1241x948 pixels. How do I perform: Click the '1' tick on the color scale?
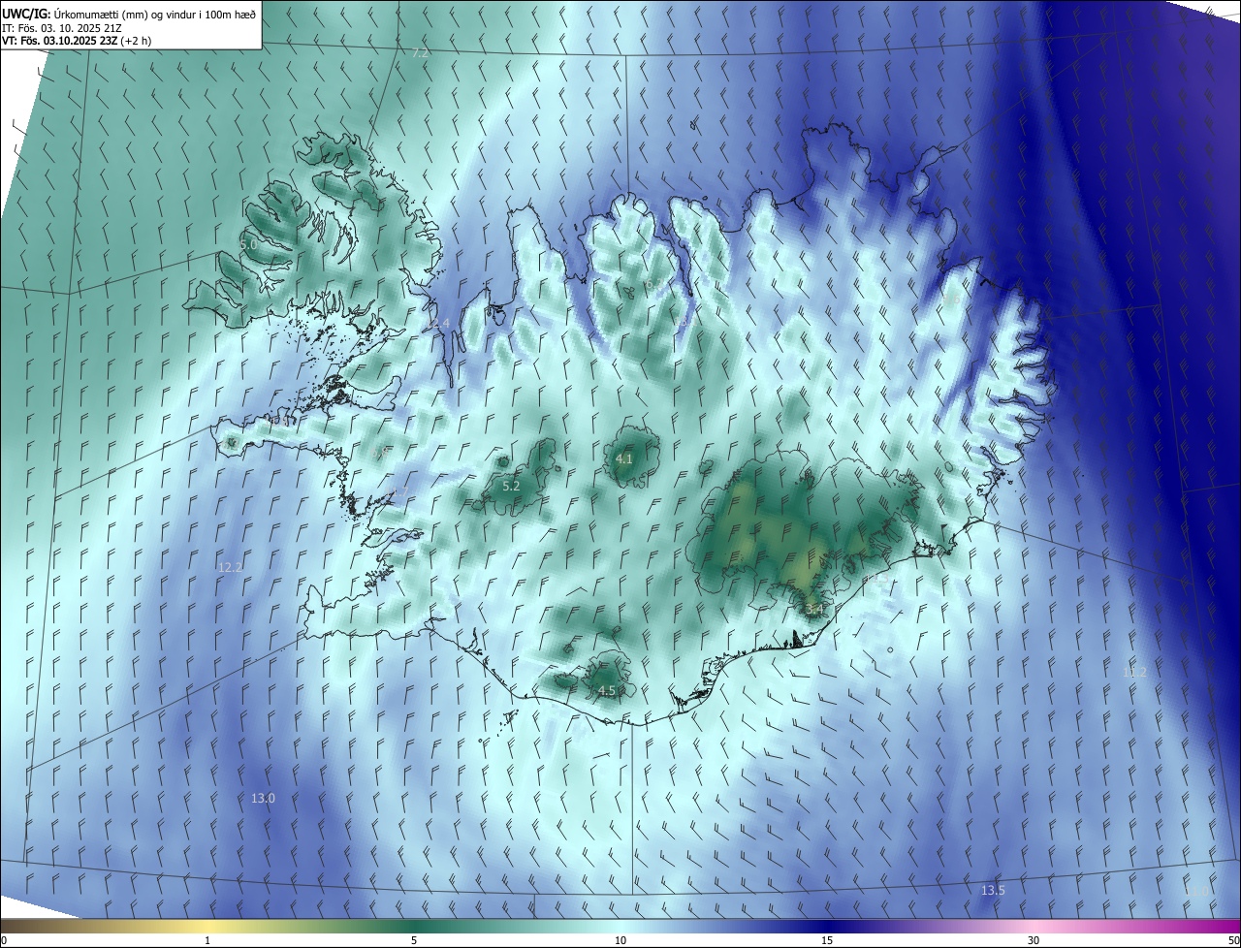pyautogui.click(x=207, y=940)
